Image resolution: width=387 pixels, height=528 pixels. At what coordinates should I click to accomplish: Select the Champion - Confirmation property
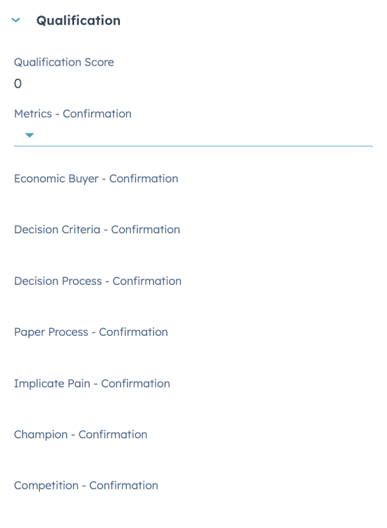point(81,435)
